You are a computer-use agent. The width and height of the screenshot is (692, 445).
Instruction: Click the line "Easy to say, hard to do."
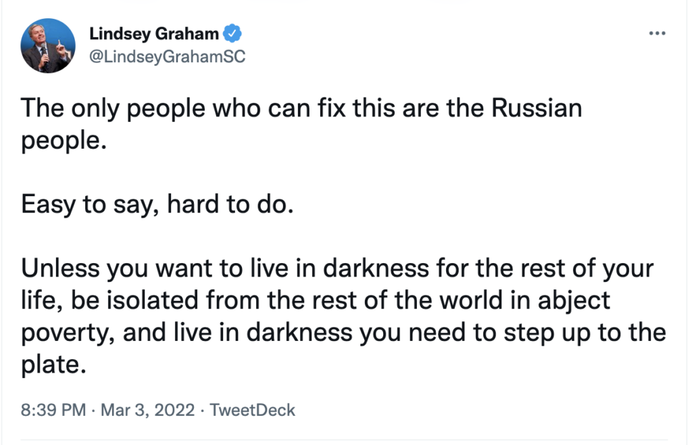[158, 204]
